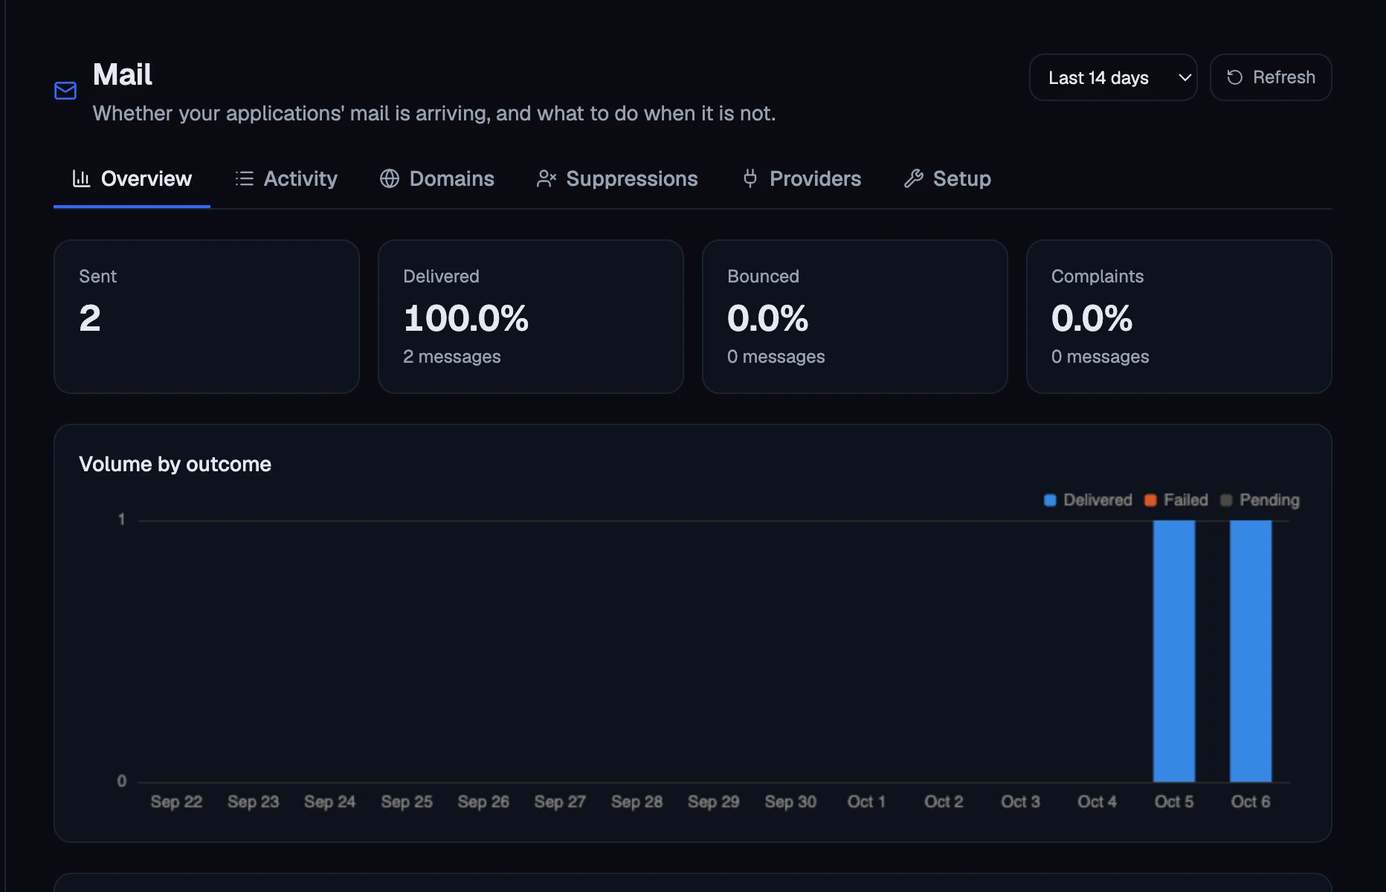Toggle Pending series in chart legend
Viewport: 1386px width, 892px height.
1260,500
